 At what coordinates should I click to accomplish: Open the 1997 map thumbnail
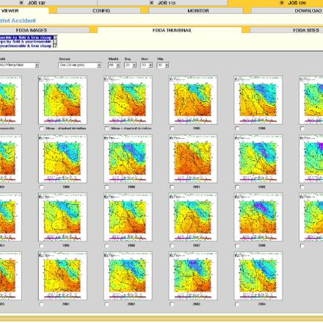[193, 217]
